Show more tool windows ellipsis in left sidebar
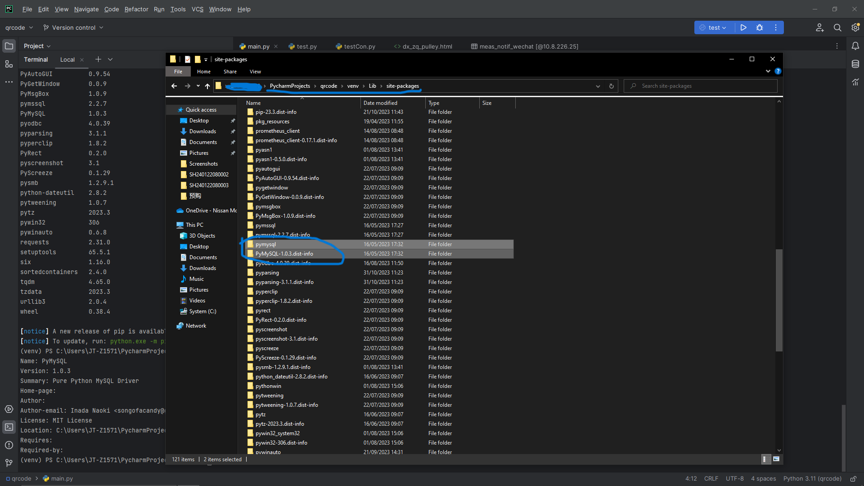Viewport: 864px width, 486px height. click(9, 82)
